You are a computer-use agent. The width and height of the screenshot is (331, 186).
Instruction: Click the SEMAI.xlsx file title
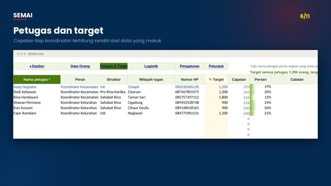(36, 54)
